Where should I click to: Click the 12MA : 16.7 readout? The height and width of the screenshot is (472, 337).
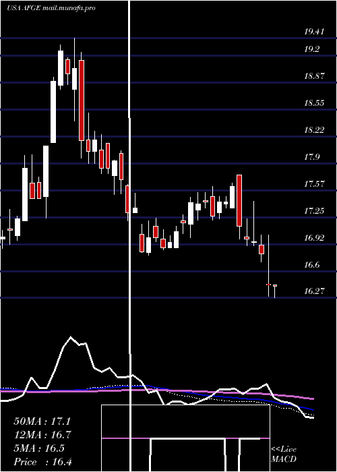pos(42,435)
